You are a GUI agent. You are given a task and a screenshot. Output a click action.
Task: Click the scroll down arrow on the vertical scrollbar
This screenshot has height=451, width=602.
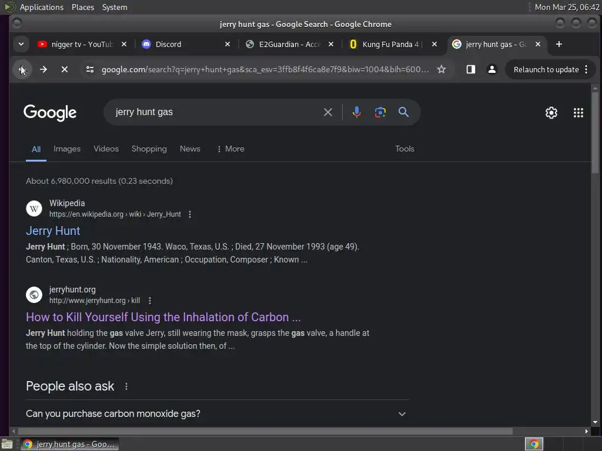point(595,422)
